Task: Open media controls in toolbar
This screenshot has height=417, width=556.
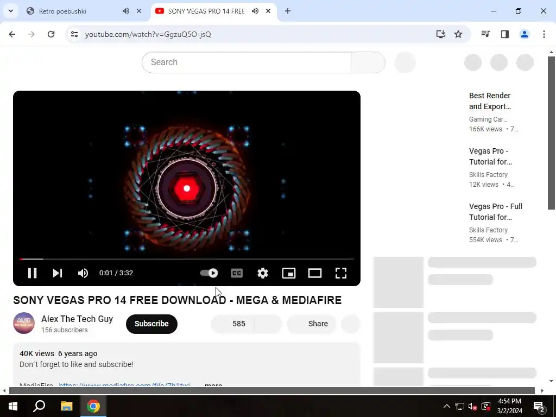Action: [485, 34]
